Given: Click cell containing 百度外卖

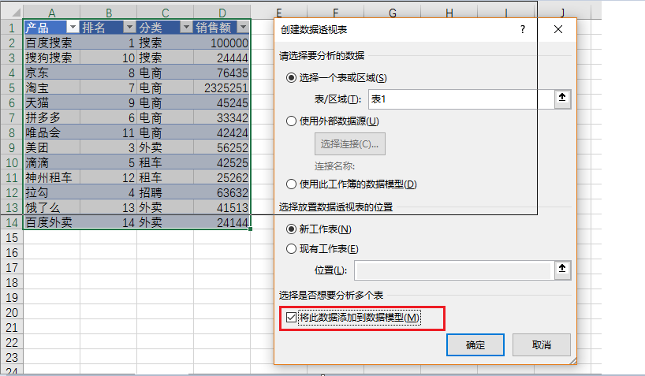Looking at the screenshot, I should click(x=52, y=222).
